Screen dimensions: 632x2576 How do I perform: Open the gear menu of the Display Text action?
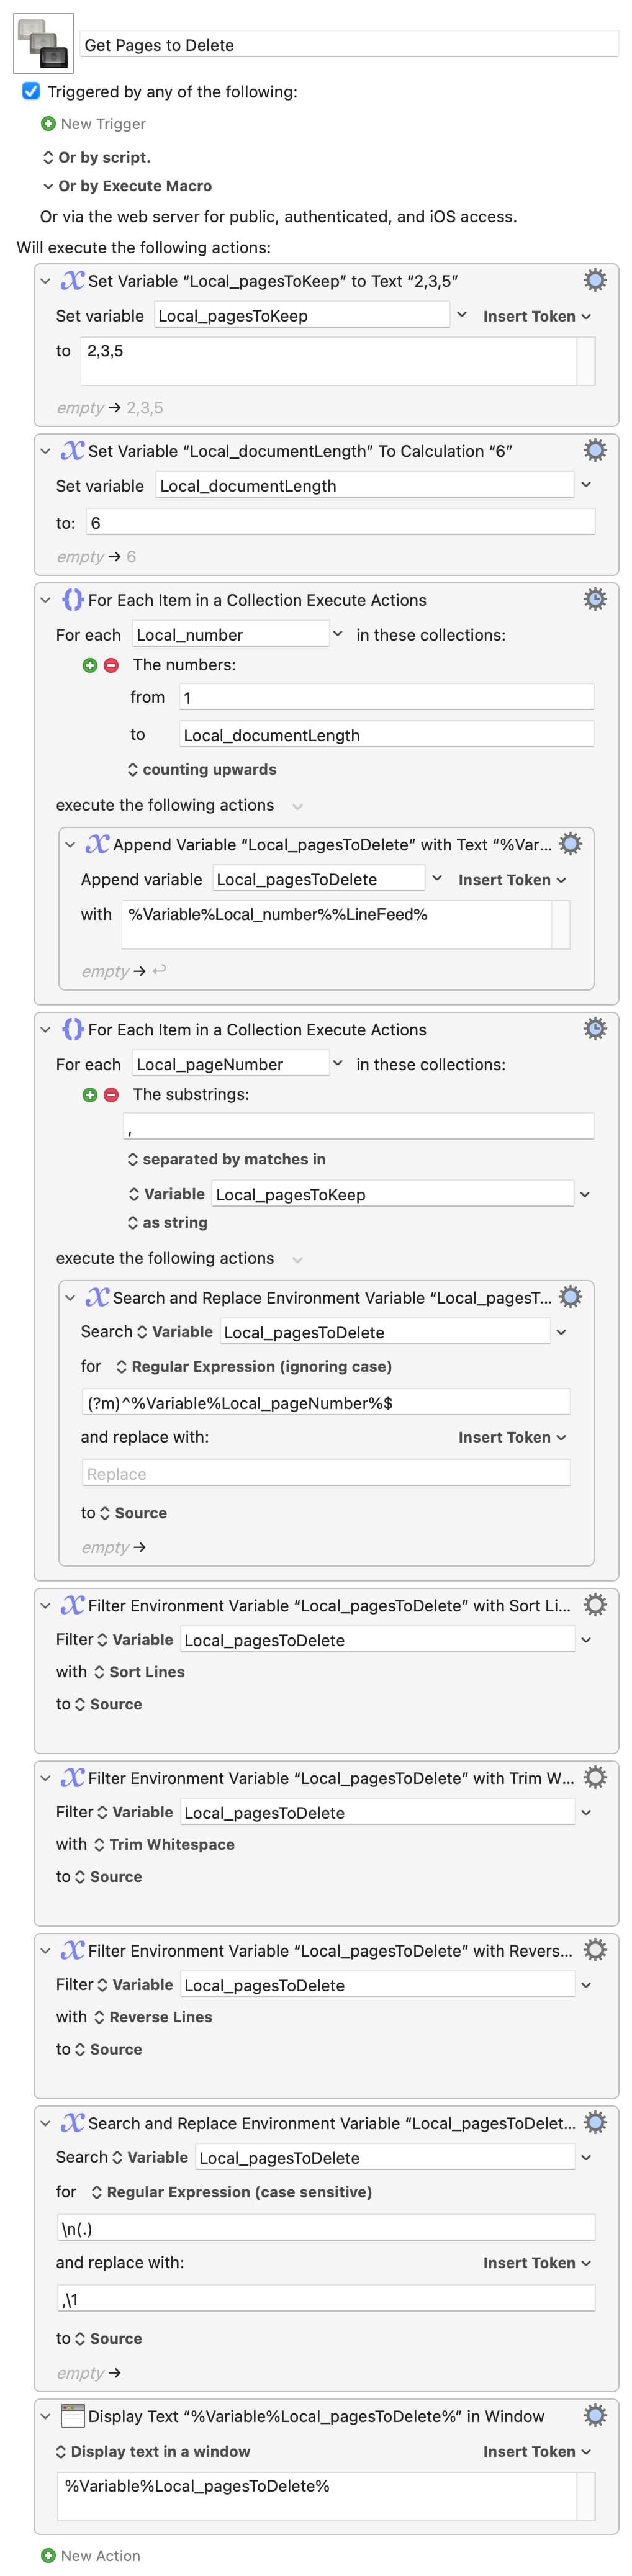pyautogui.click(x=595, y=2415)
